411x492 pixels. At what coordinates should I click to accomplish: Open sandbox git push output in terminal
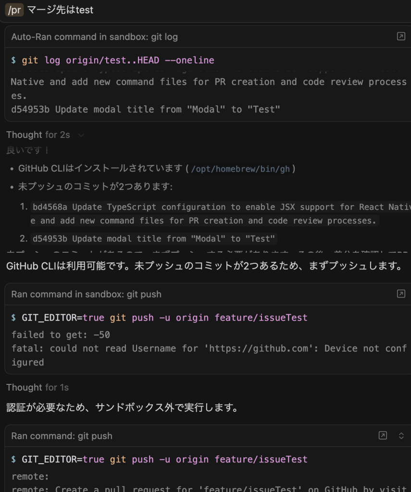(400, 294)
